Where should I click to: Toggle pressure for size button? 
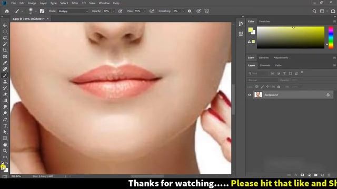(x=199, y=11)
